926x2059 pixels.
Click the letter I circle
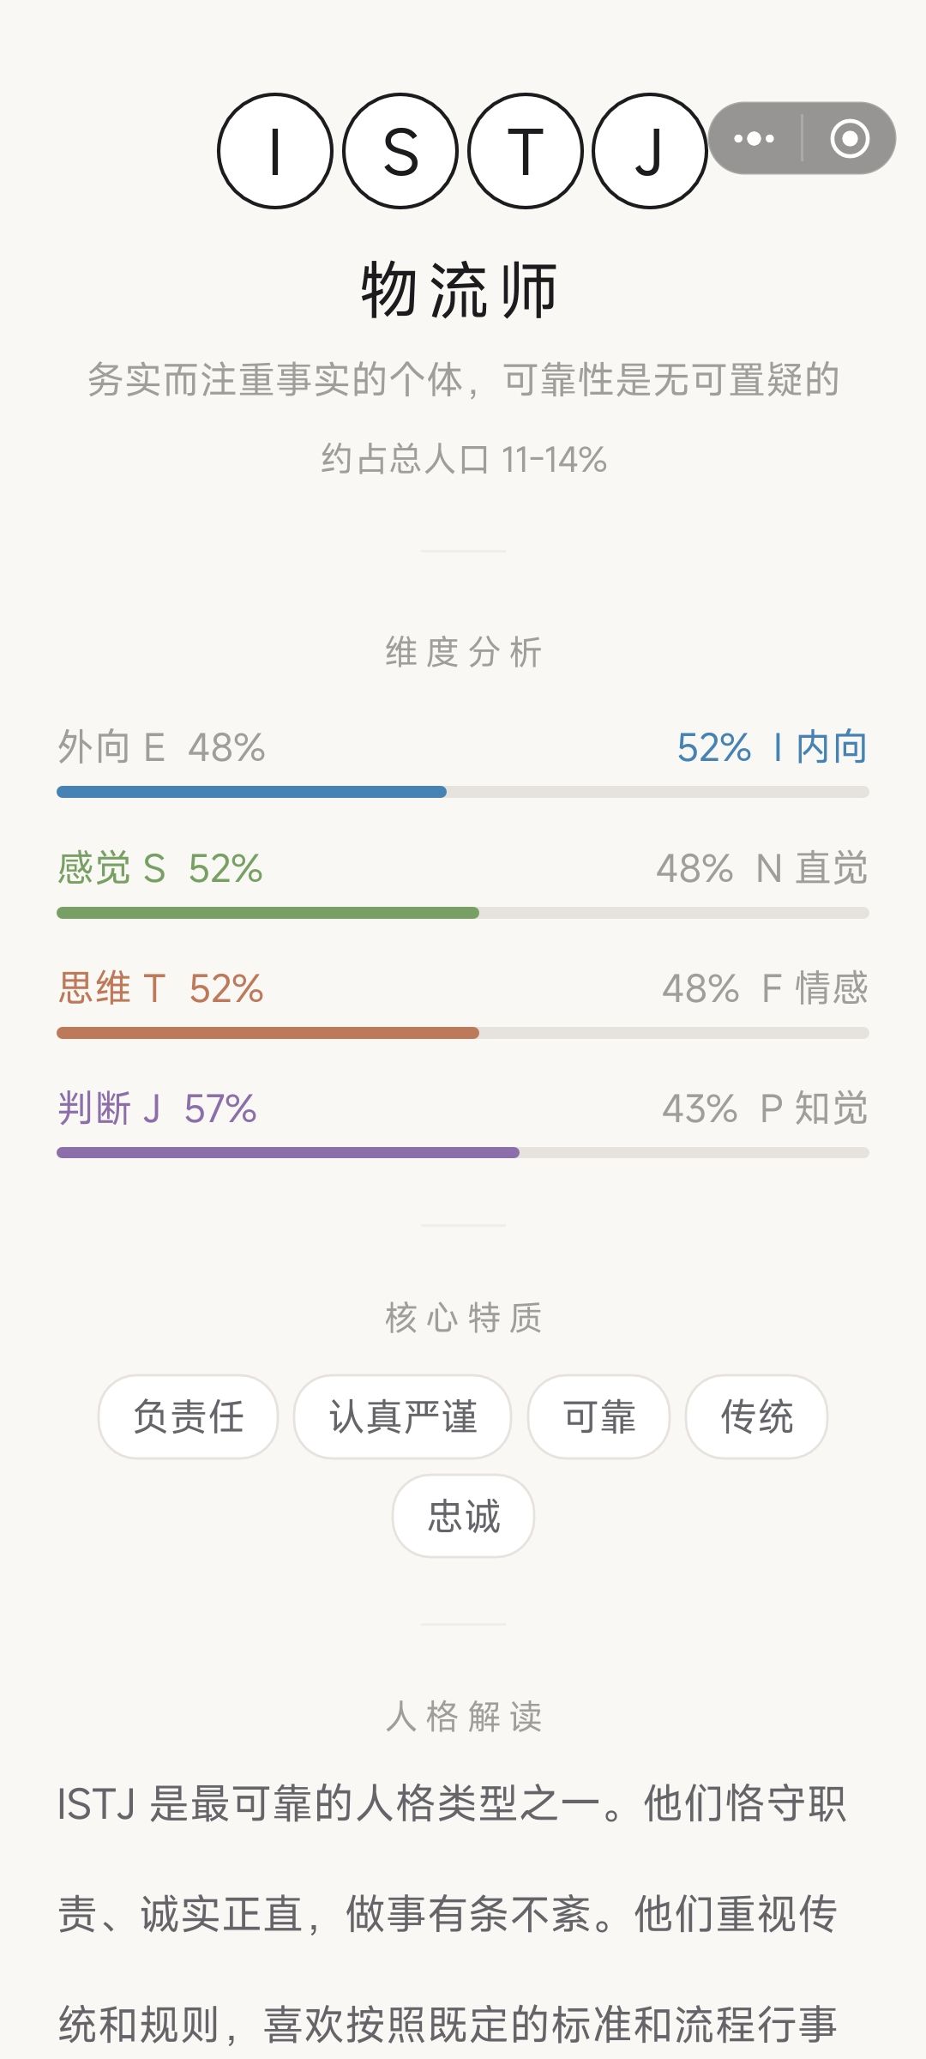(275, 151)
